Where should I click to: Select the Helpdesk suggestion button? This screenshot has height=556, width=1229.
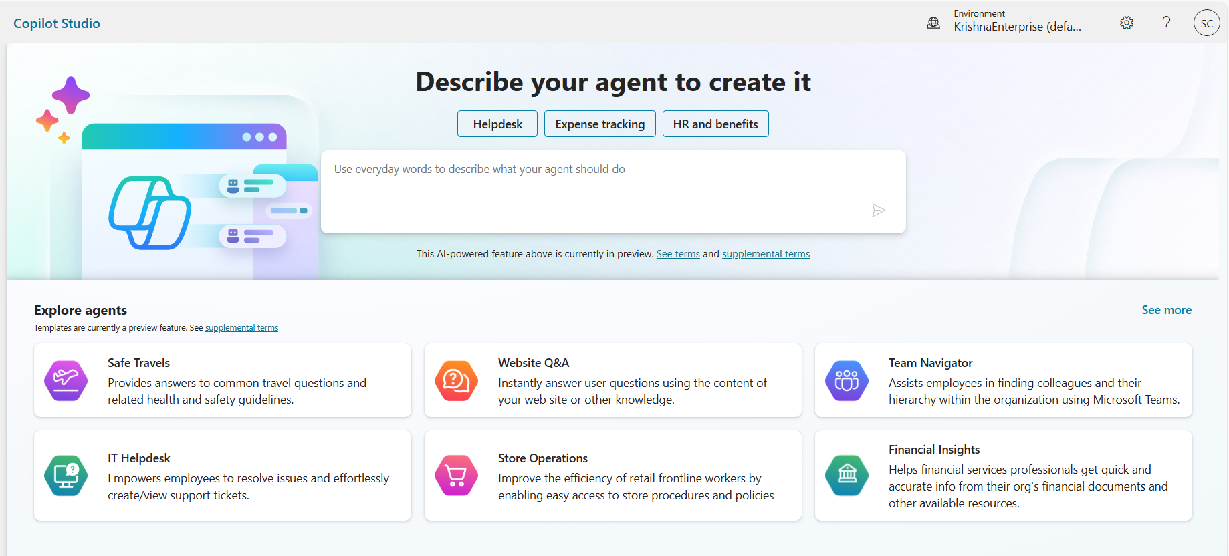coord(497,124)
